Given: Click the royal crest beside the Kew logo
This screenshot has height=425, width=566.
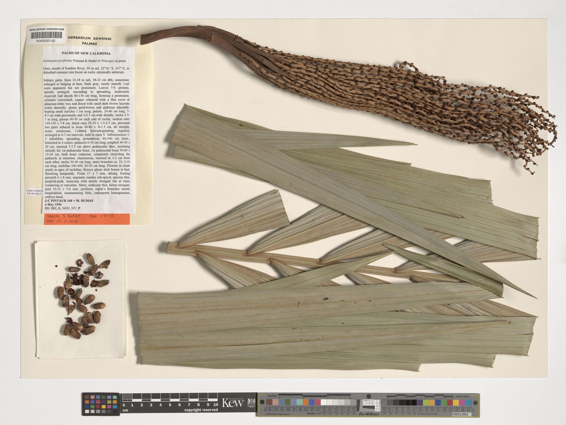Looking at the screenshot, I should pos(251,403).
